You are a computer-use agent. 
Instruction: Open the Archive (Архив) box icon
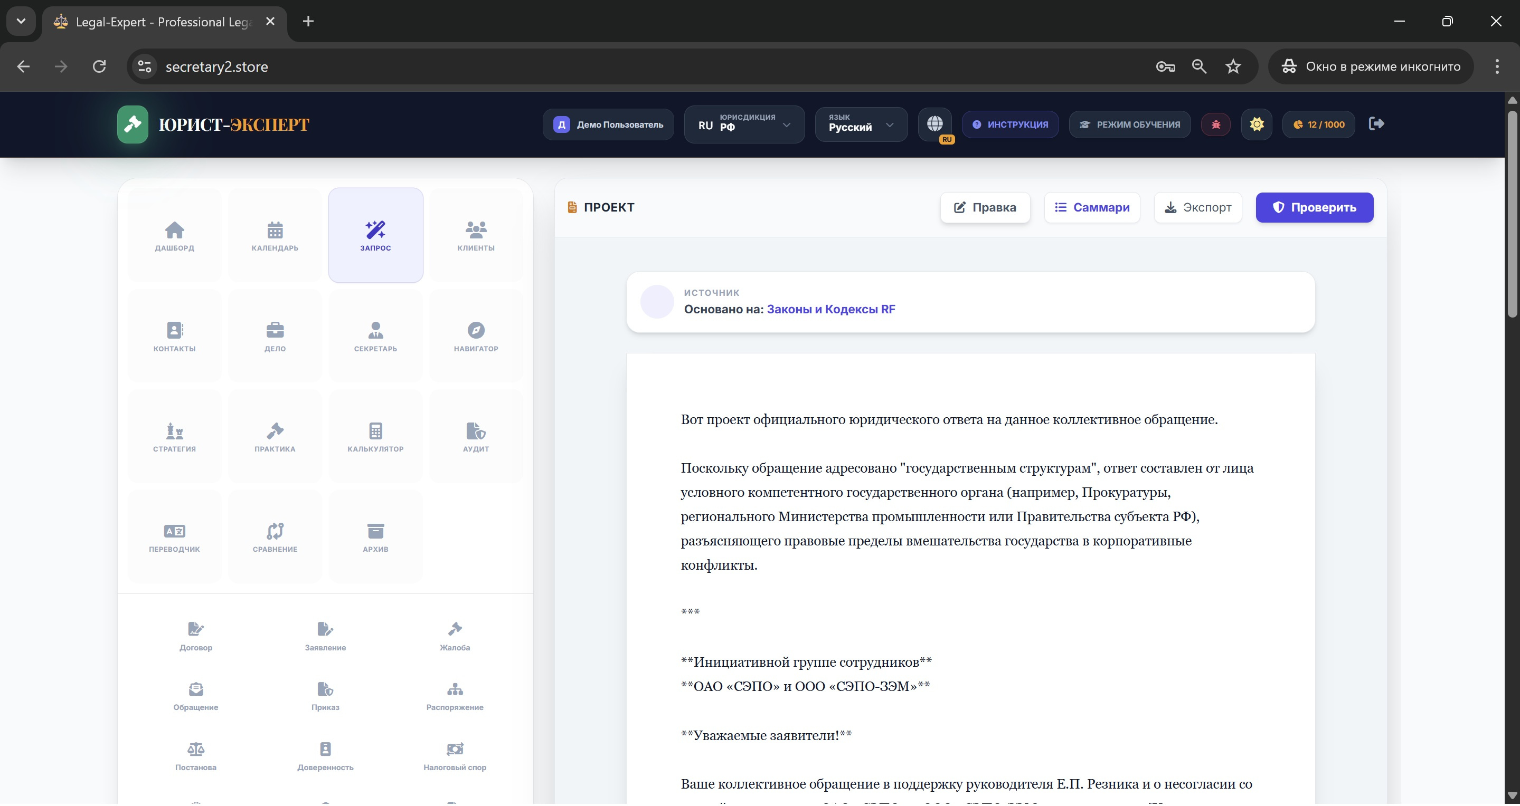click(x=375, y=536)
